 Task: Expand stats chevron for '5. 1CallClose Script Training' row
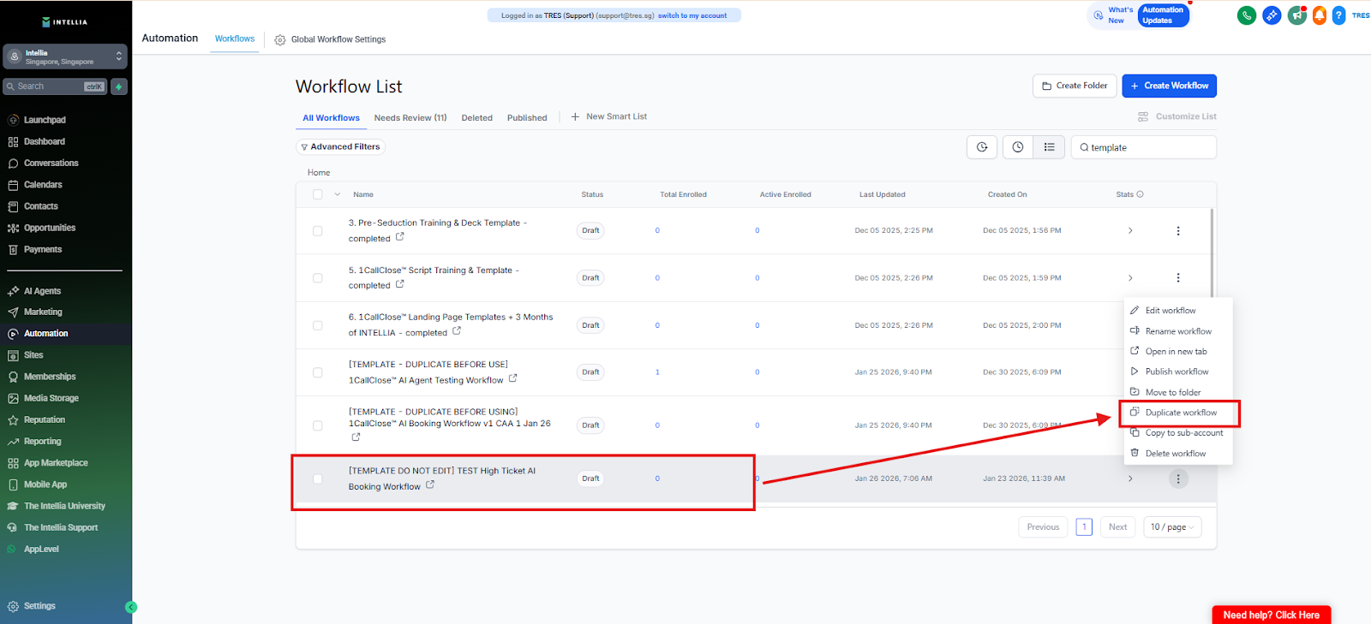pos(1130,278)
